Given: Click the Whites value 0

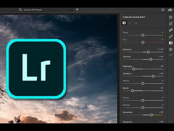Looking at the screenshot, I should coord(162,81).
